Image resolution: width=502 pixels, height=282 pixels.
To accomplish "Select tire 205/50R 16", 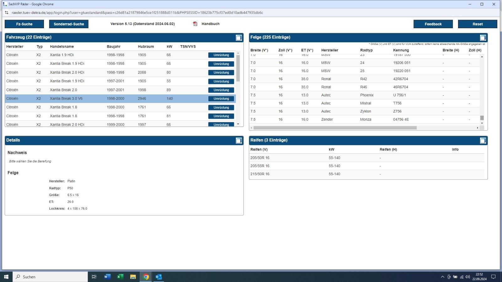I will [367, 158].
